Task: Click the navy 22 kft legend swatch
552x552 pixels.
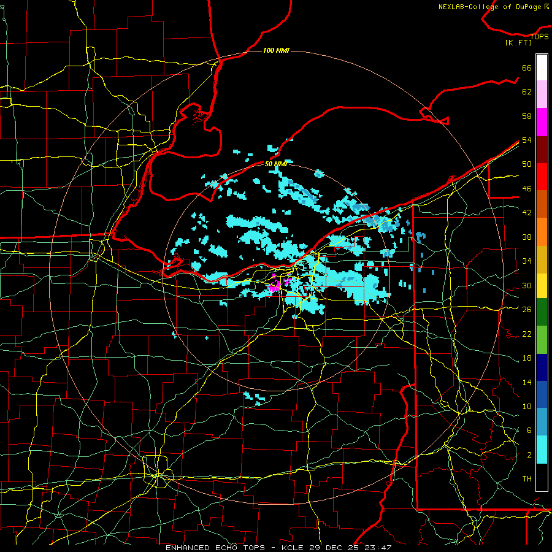Action: pyautogui.click(x=542, y=367)
